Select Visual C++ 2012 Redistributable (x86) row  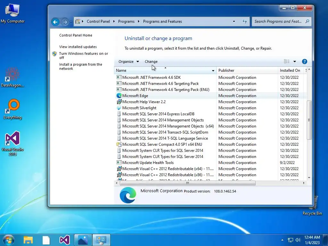pos(211,175)
